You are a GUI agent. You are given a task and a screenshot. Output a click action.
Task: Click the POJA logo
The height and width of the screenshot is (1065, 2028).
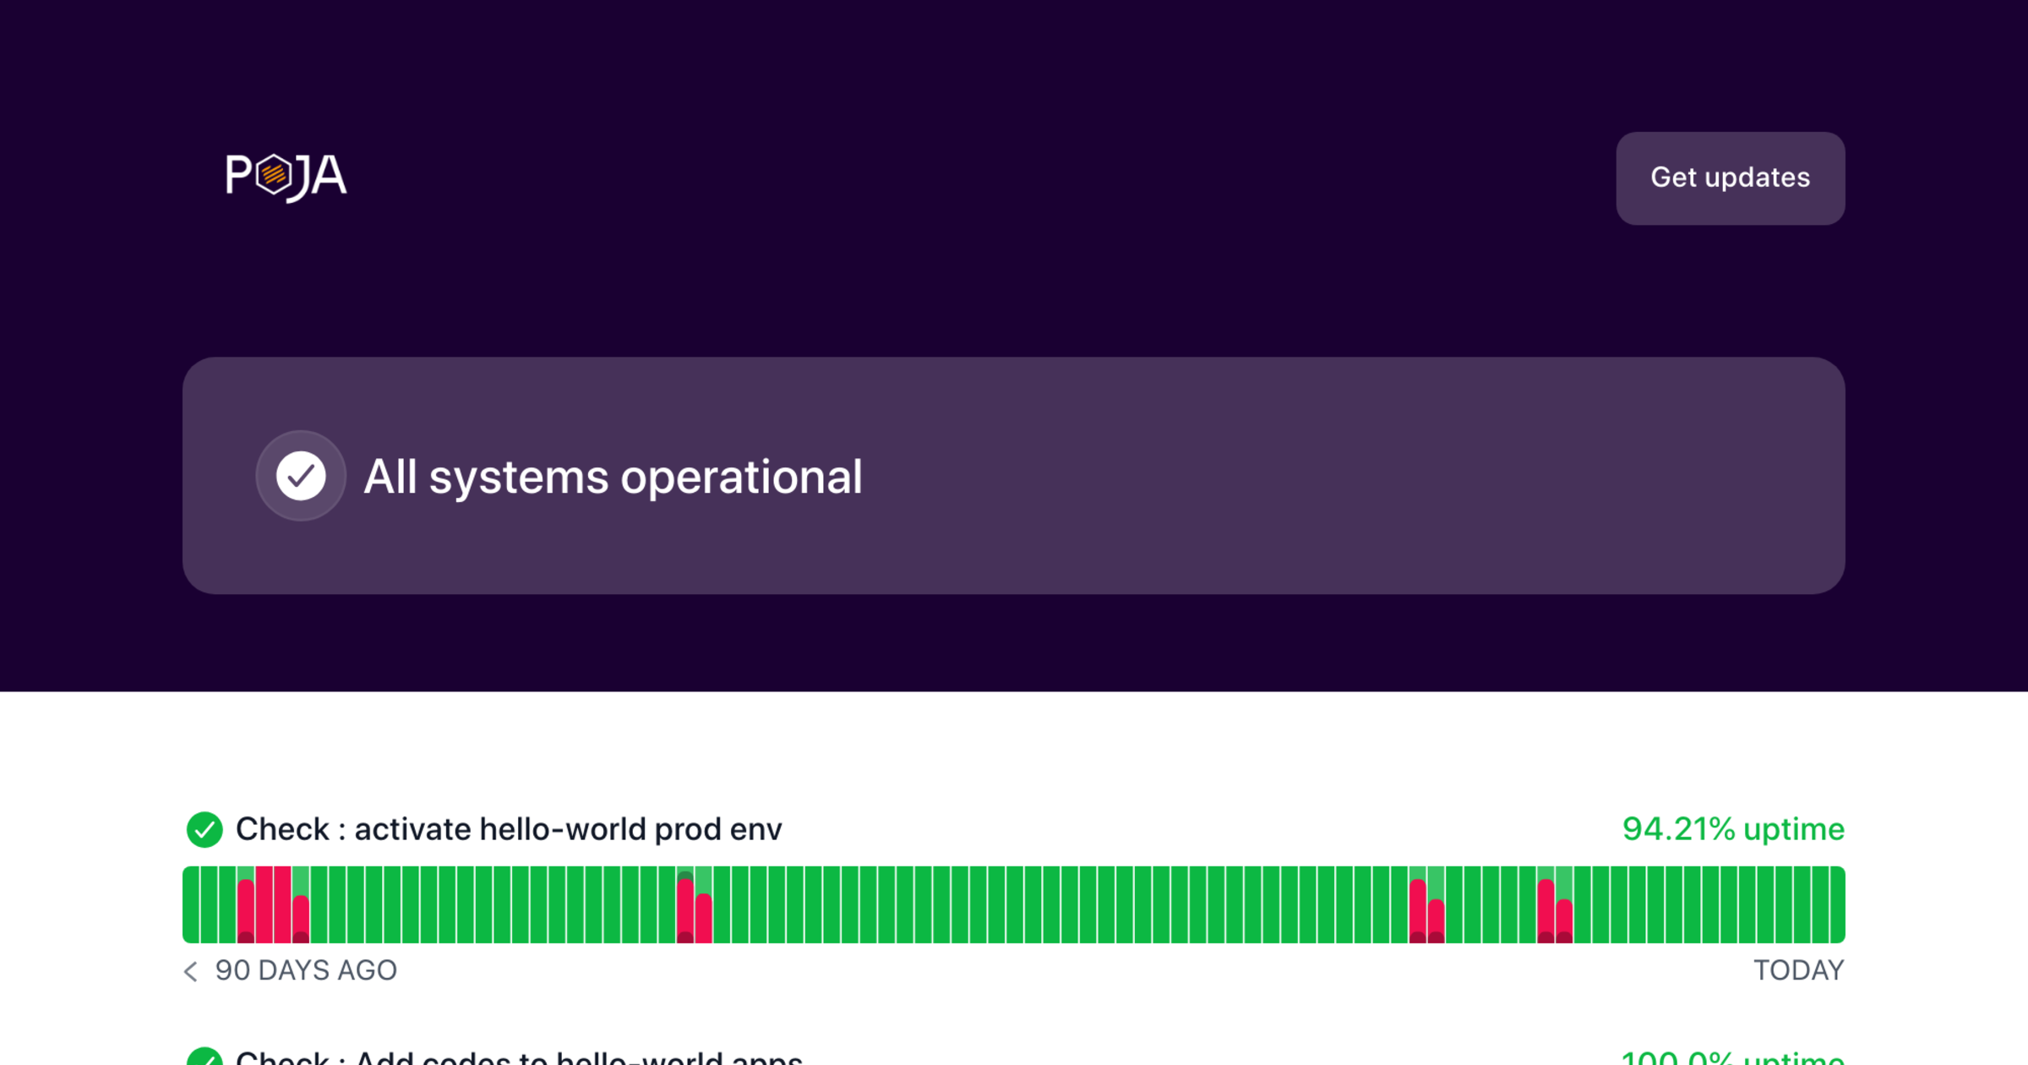(x=286, y=177)
